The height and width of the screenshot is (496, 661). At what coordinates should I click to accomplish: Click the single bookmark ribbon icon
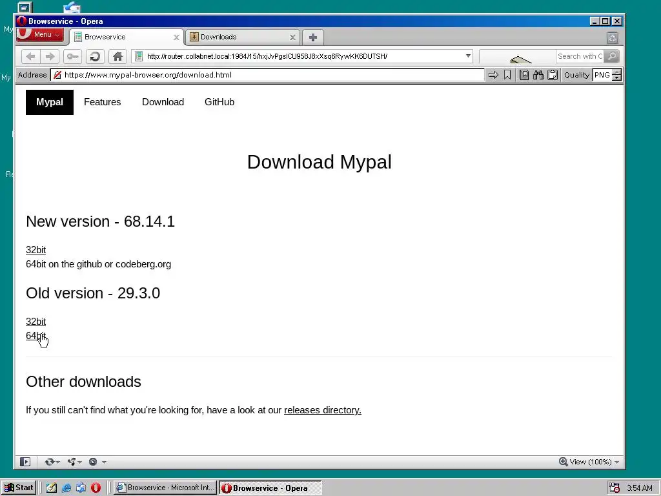pos(507,75)
